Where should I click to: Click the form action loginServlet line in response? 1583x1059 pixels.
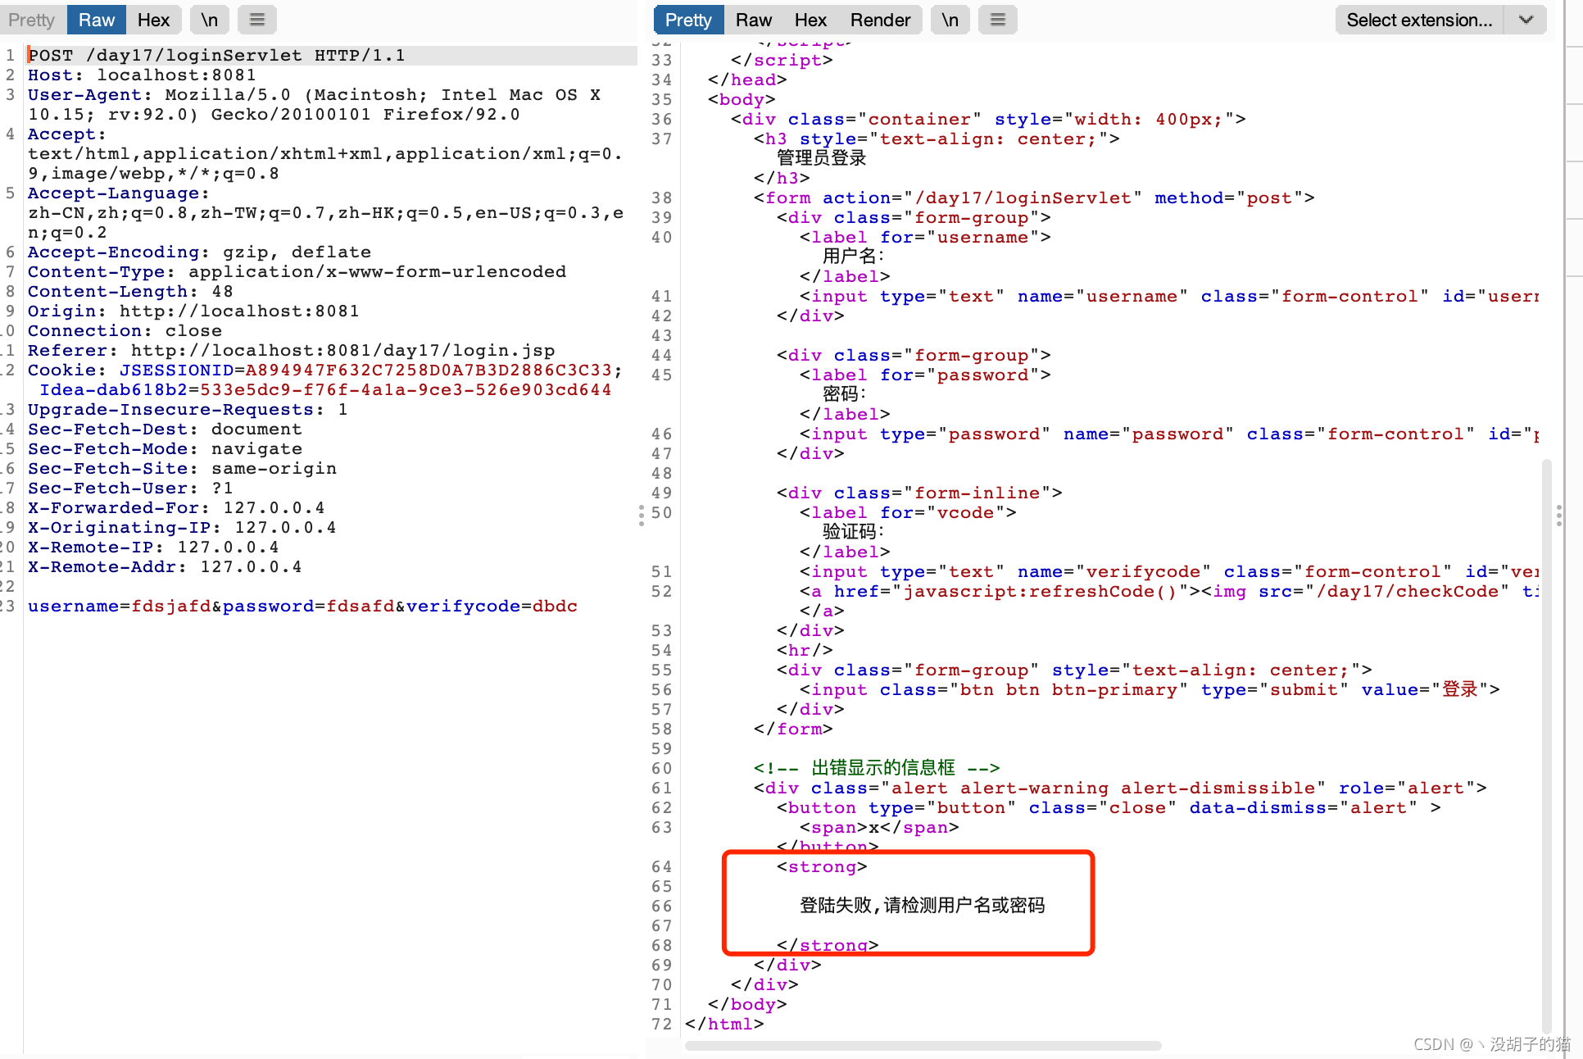click(x=1034, y=198)
